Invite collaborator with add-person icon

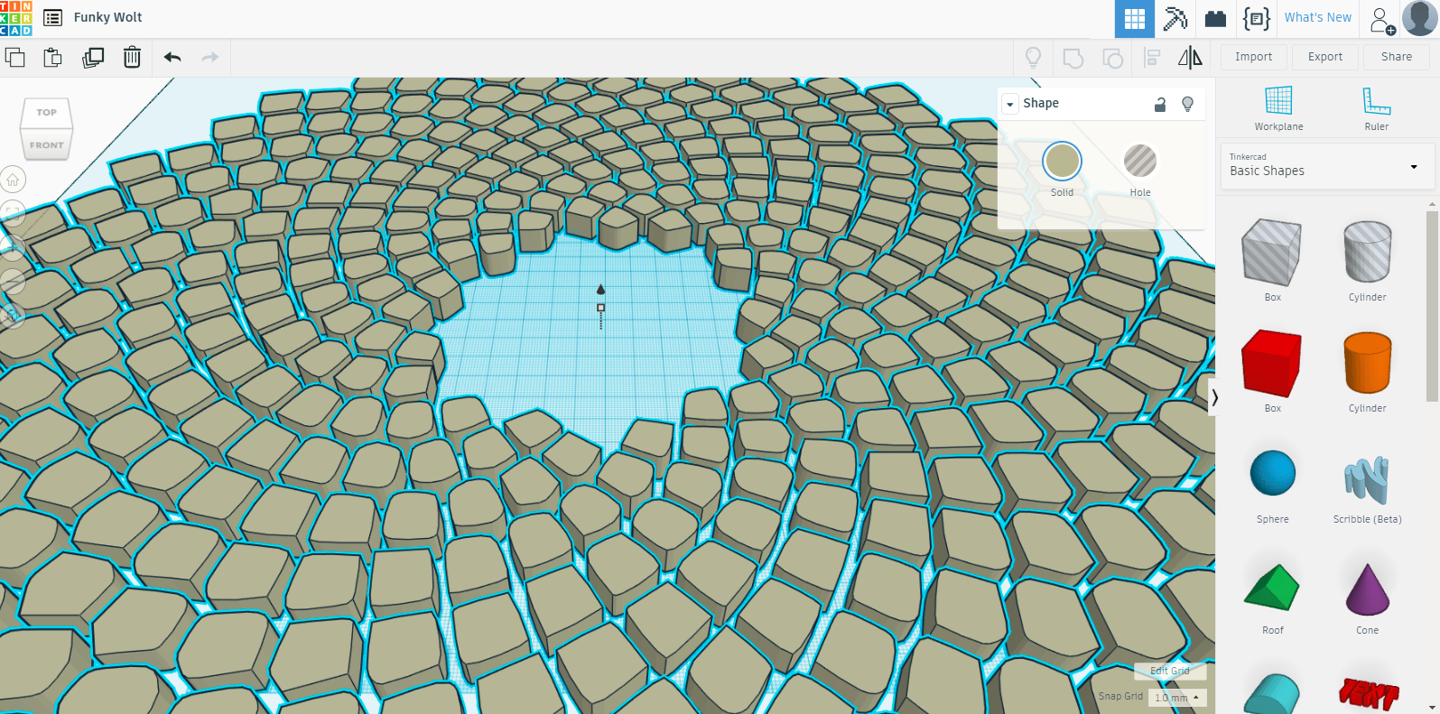[x=1382, y=20]
